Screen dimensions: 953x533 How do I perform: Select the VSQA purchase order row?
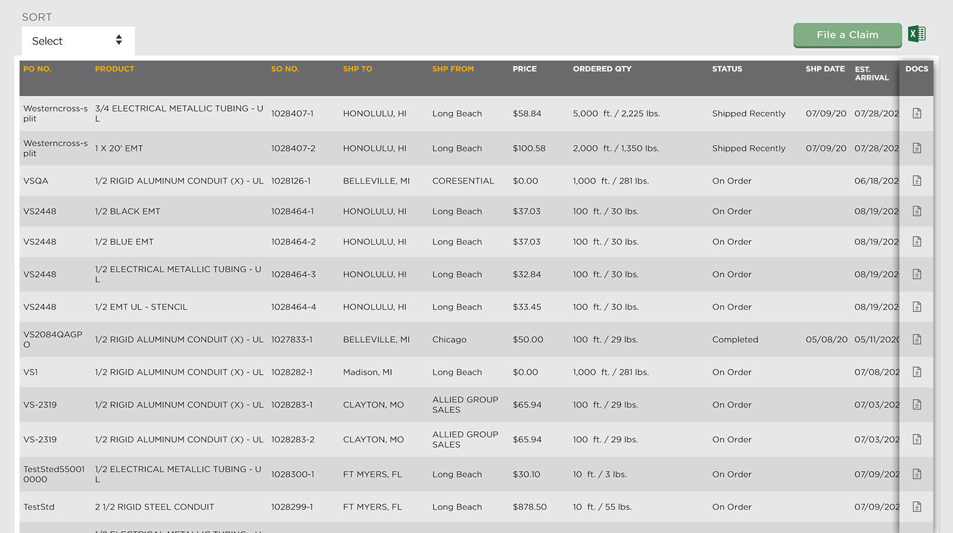tap(36, 181)
